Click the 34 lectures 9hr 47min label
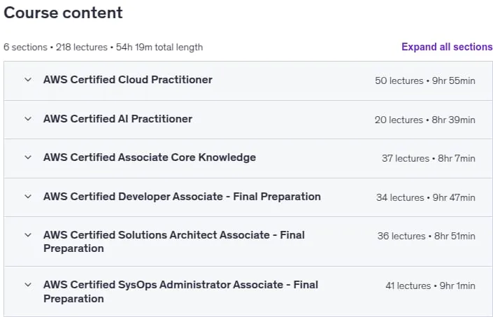 point(426,198)
